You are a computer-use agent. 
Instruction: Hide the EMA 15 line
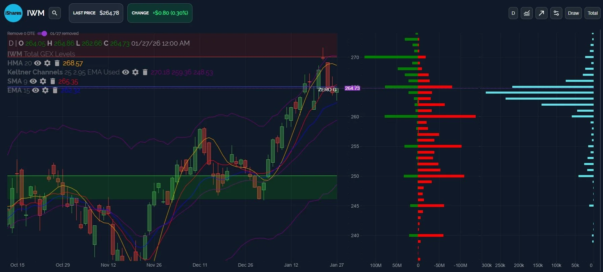pos(36,90)
